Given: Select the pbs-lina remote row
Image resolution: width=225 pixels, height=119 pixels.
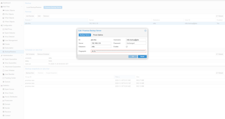Looking at the screenshot, I should pyautogui.click(x=125, y=23).
